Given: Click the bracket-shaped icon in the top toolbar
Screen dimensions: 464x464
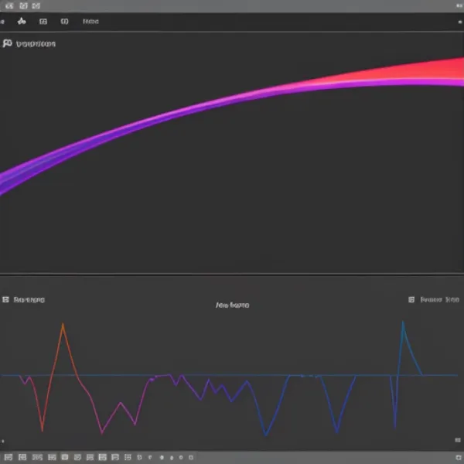Looking at the screenshot, I should [x=64, y=22].
